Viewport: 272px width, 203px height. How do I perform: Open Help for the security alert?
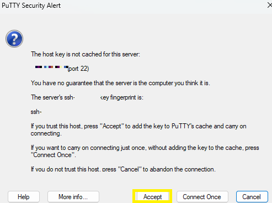coord(24,197)
